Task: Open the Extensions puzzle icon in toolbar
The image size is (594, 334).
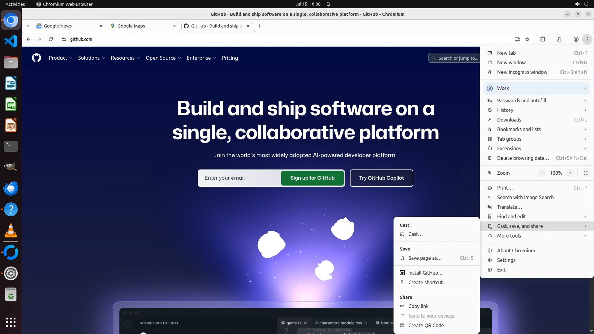Action: [543, 39]
